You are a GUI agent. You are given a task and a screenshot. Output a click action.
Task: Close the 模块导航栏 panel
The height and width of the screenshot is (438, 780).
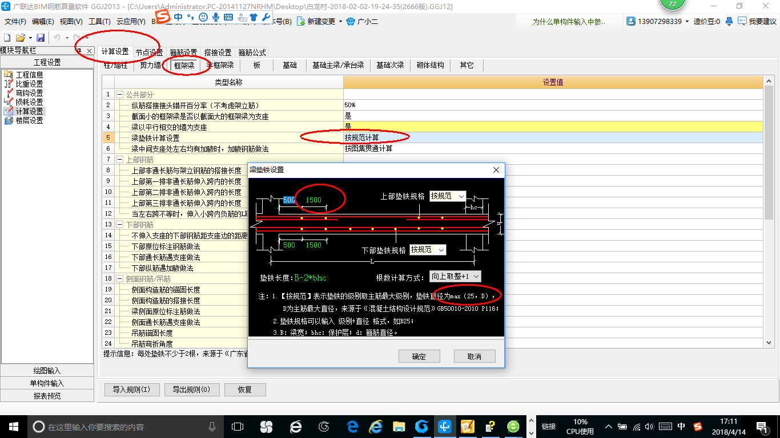coord(89,51)
